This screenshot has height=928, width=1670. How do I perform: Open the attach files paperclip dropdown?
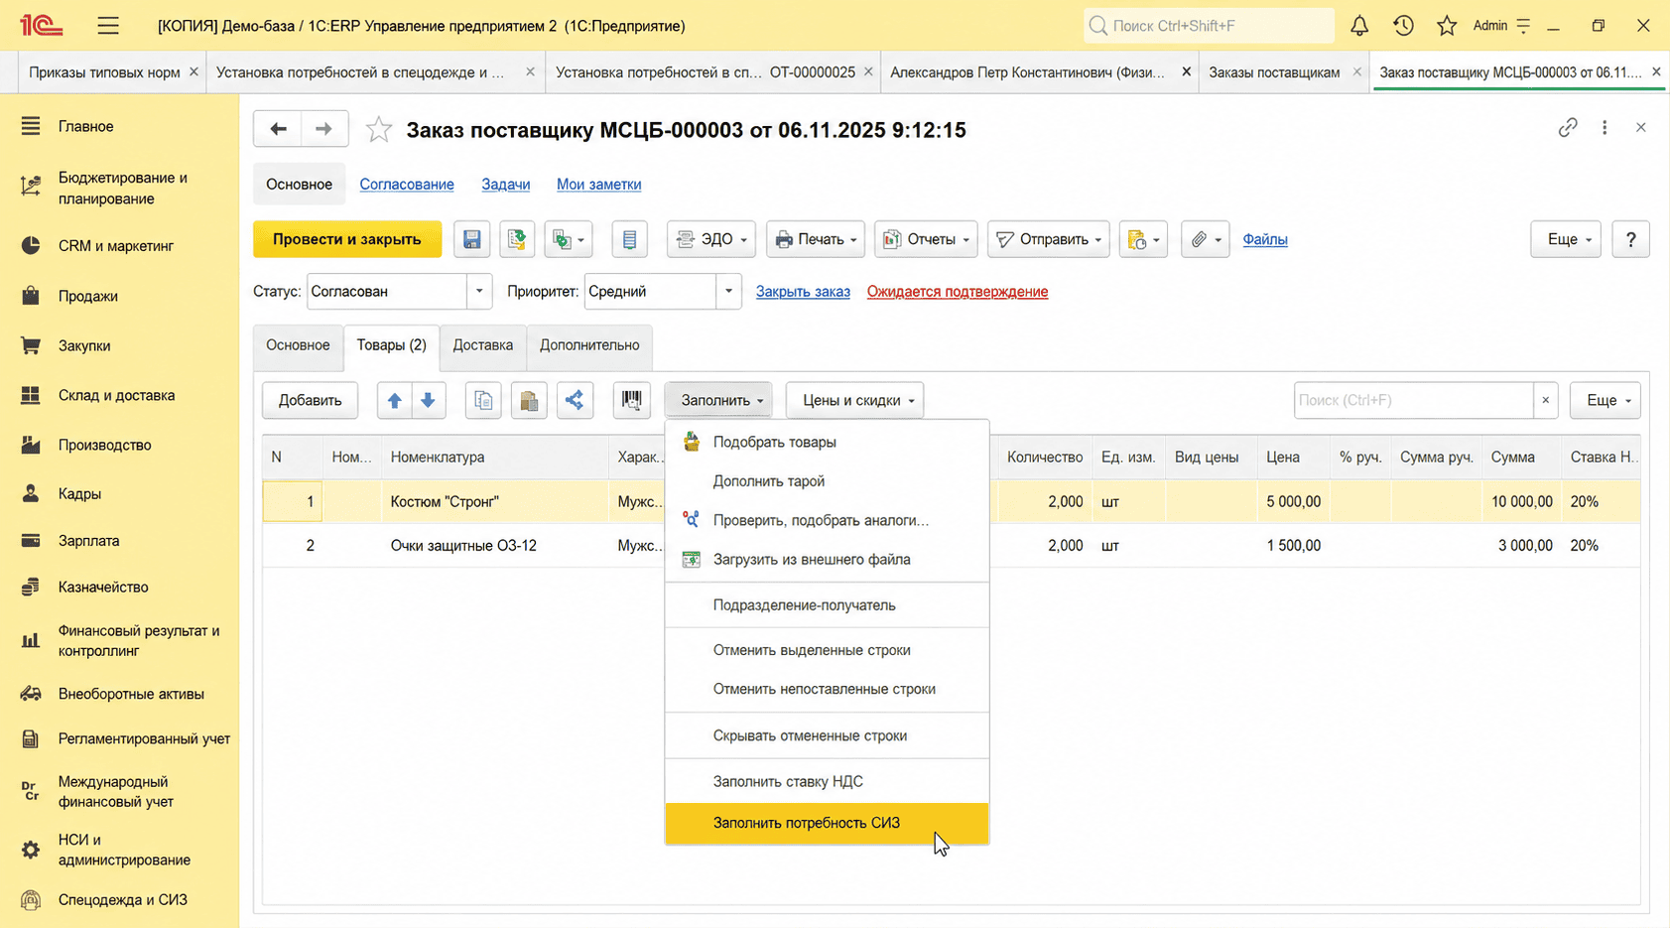[x=1206, y=239]
